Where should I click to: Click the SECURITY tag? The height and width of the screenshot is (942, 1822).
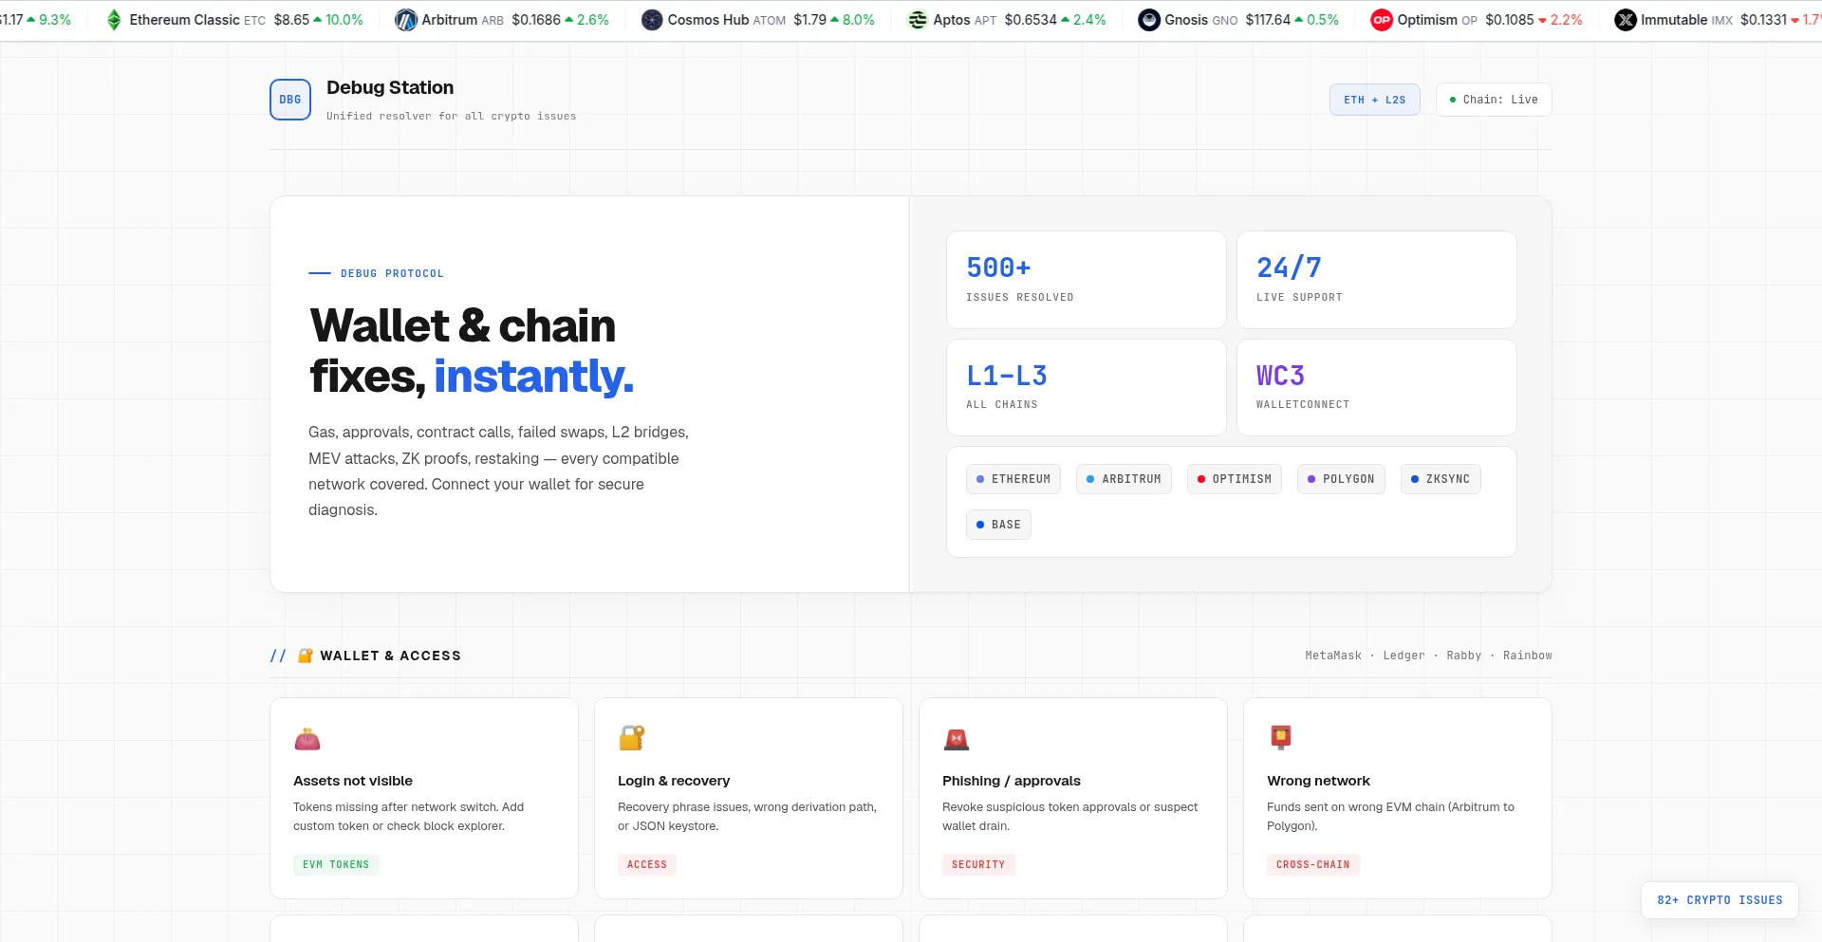tap(978, 864)
